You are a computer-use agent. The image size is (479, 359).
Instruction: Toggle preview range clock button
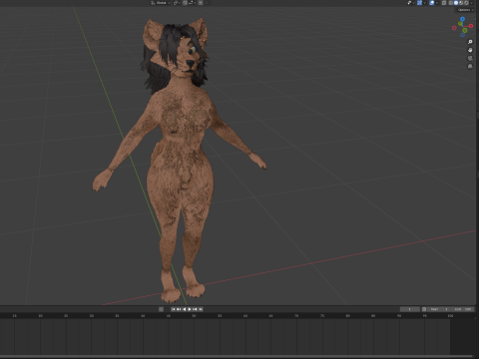424,309
